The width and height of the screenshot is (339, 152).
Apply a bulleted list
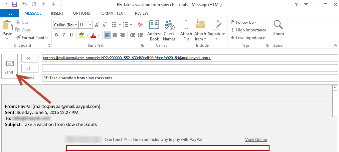(114, 25)
